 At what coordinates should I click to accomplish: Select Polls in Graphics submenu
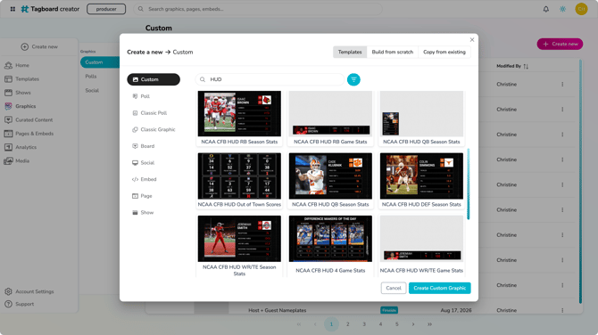pos(91,76)
